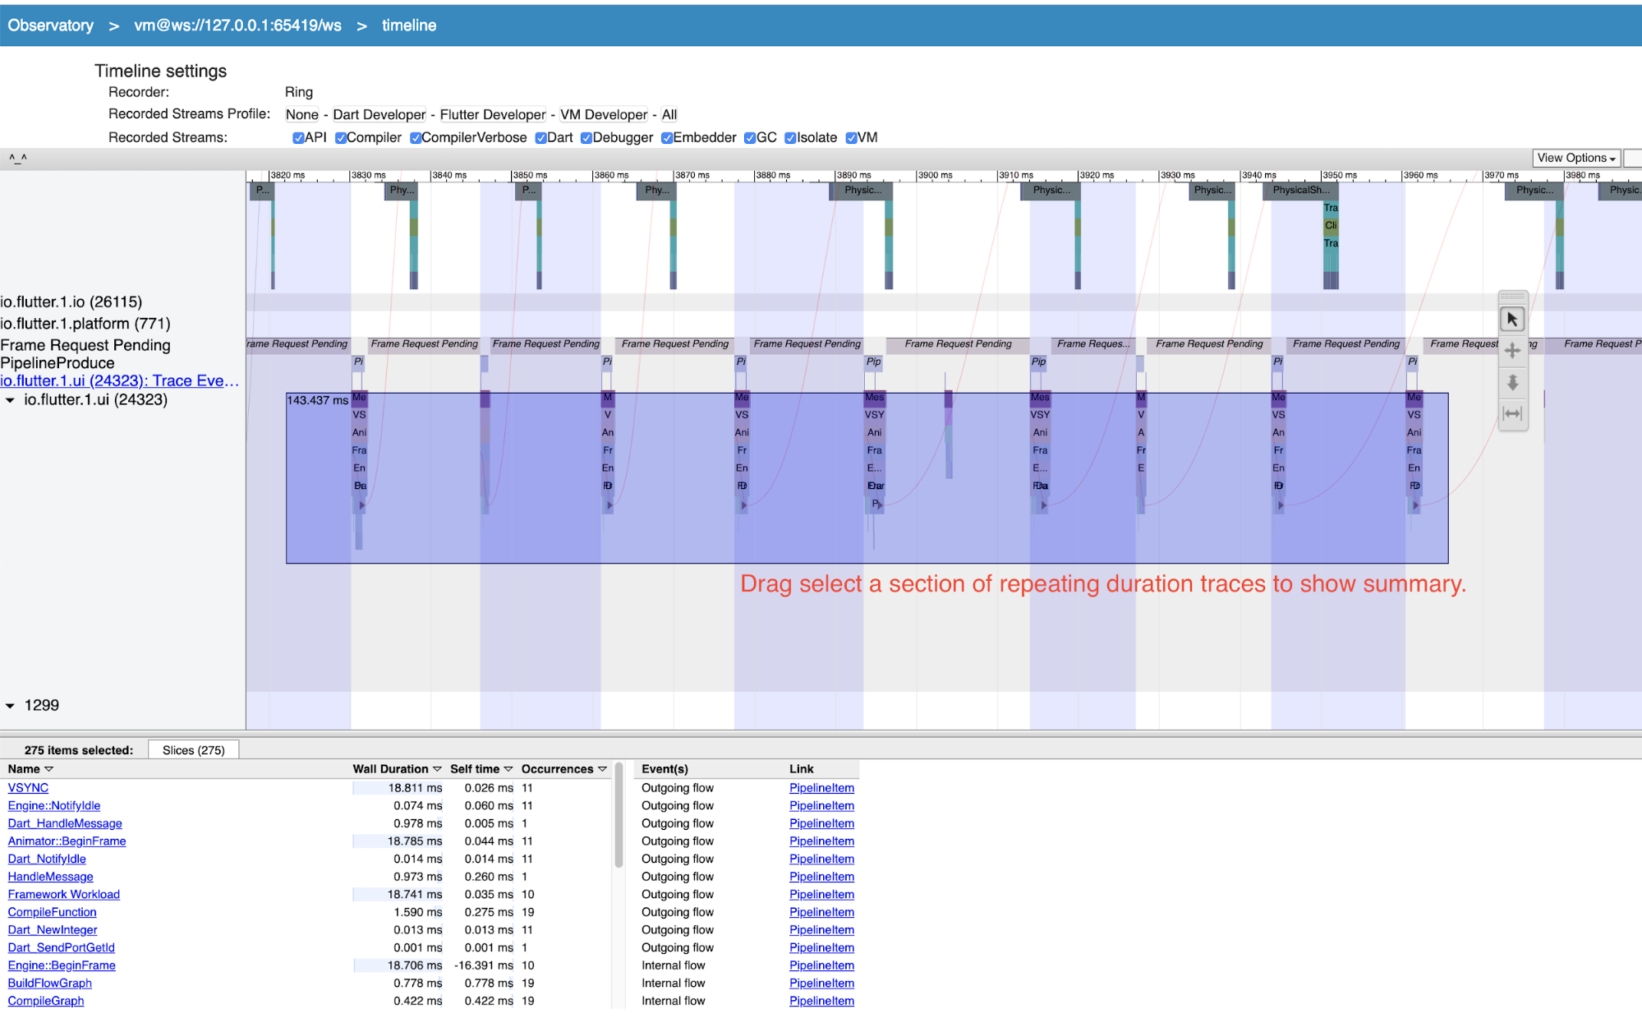Sort by Self time column

(x=481, y=769)
